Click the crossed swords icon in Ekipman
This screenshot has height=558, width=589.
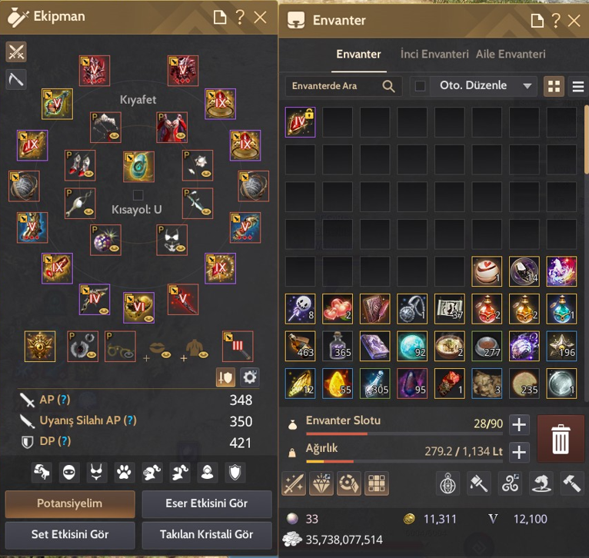16,51
